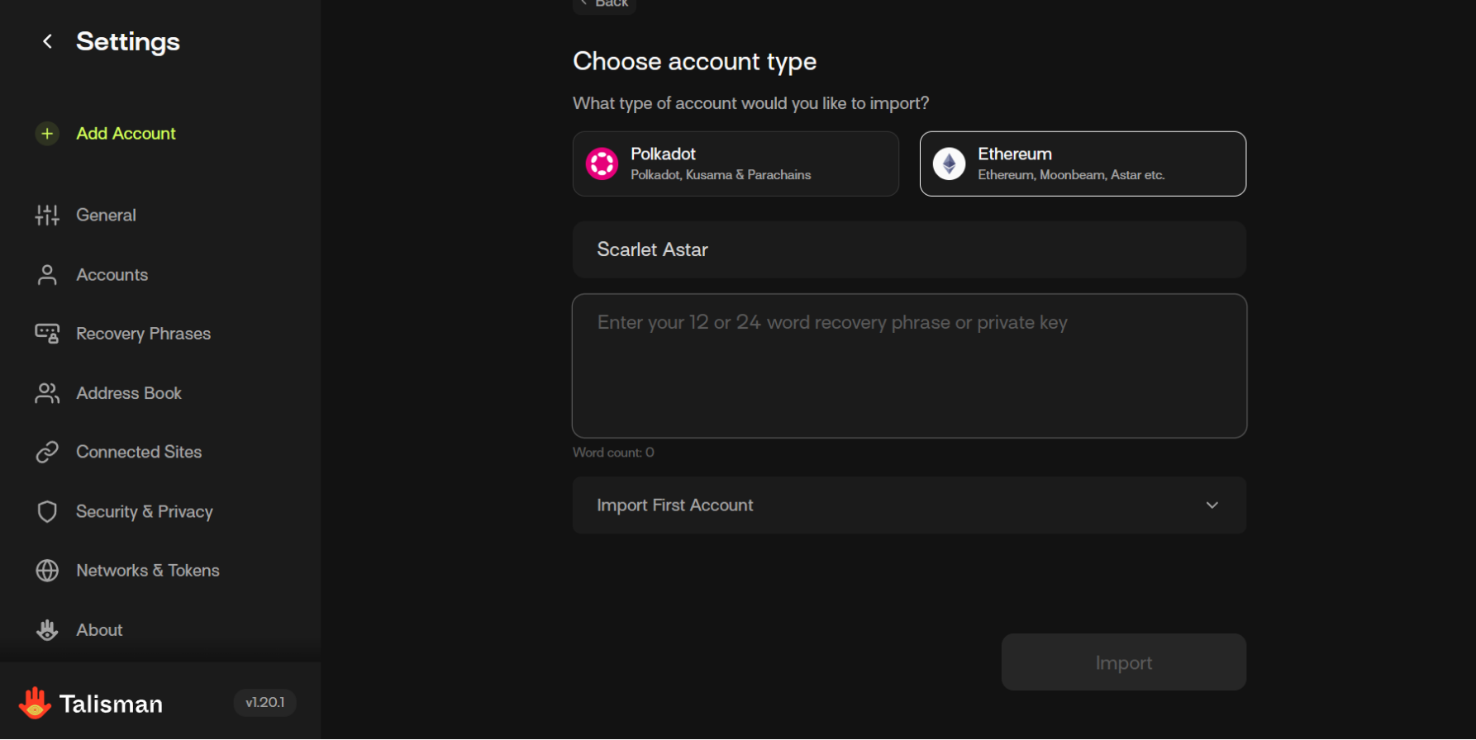Click the Talisman logo in the footer
Screen dimensions: 1476x740
(x=35, y=704)
